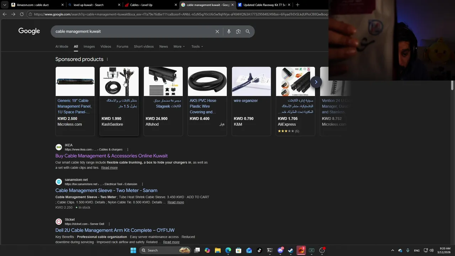Click Read more under Stckwt snippet

(171, 242)
